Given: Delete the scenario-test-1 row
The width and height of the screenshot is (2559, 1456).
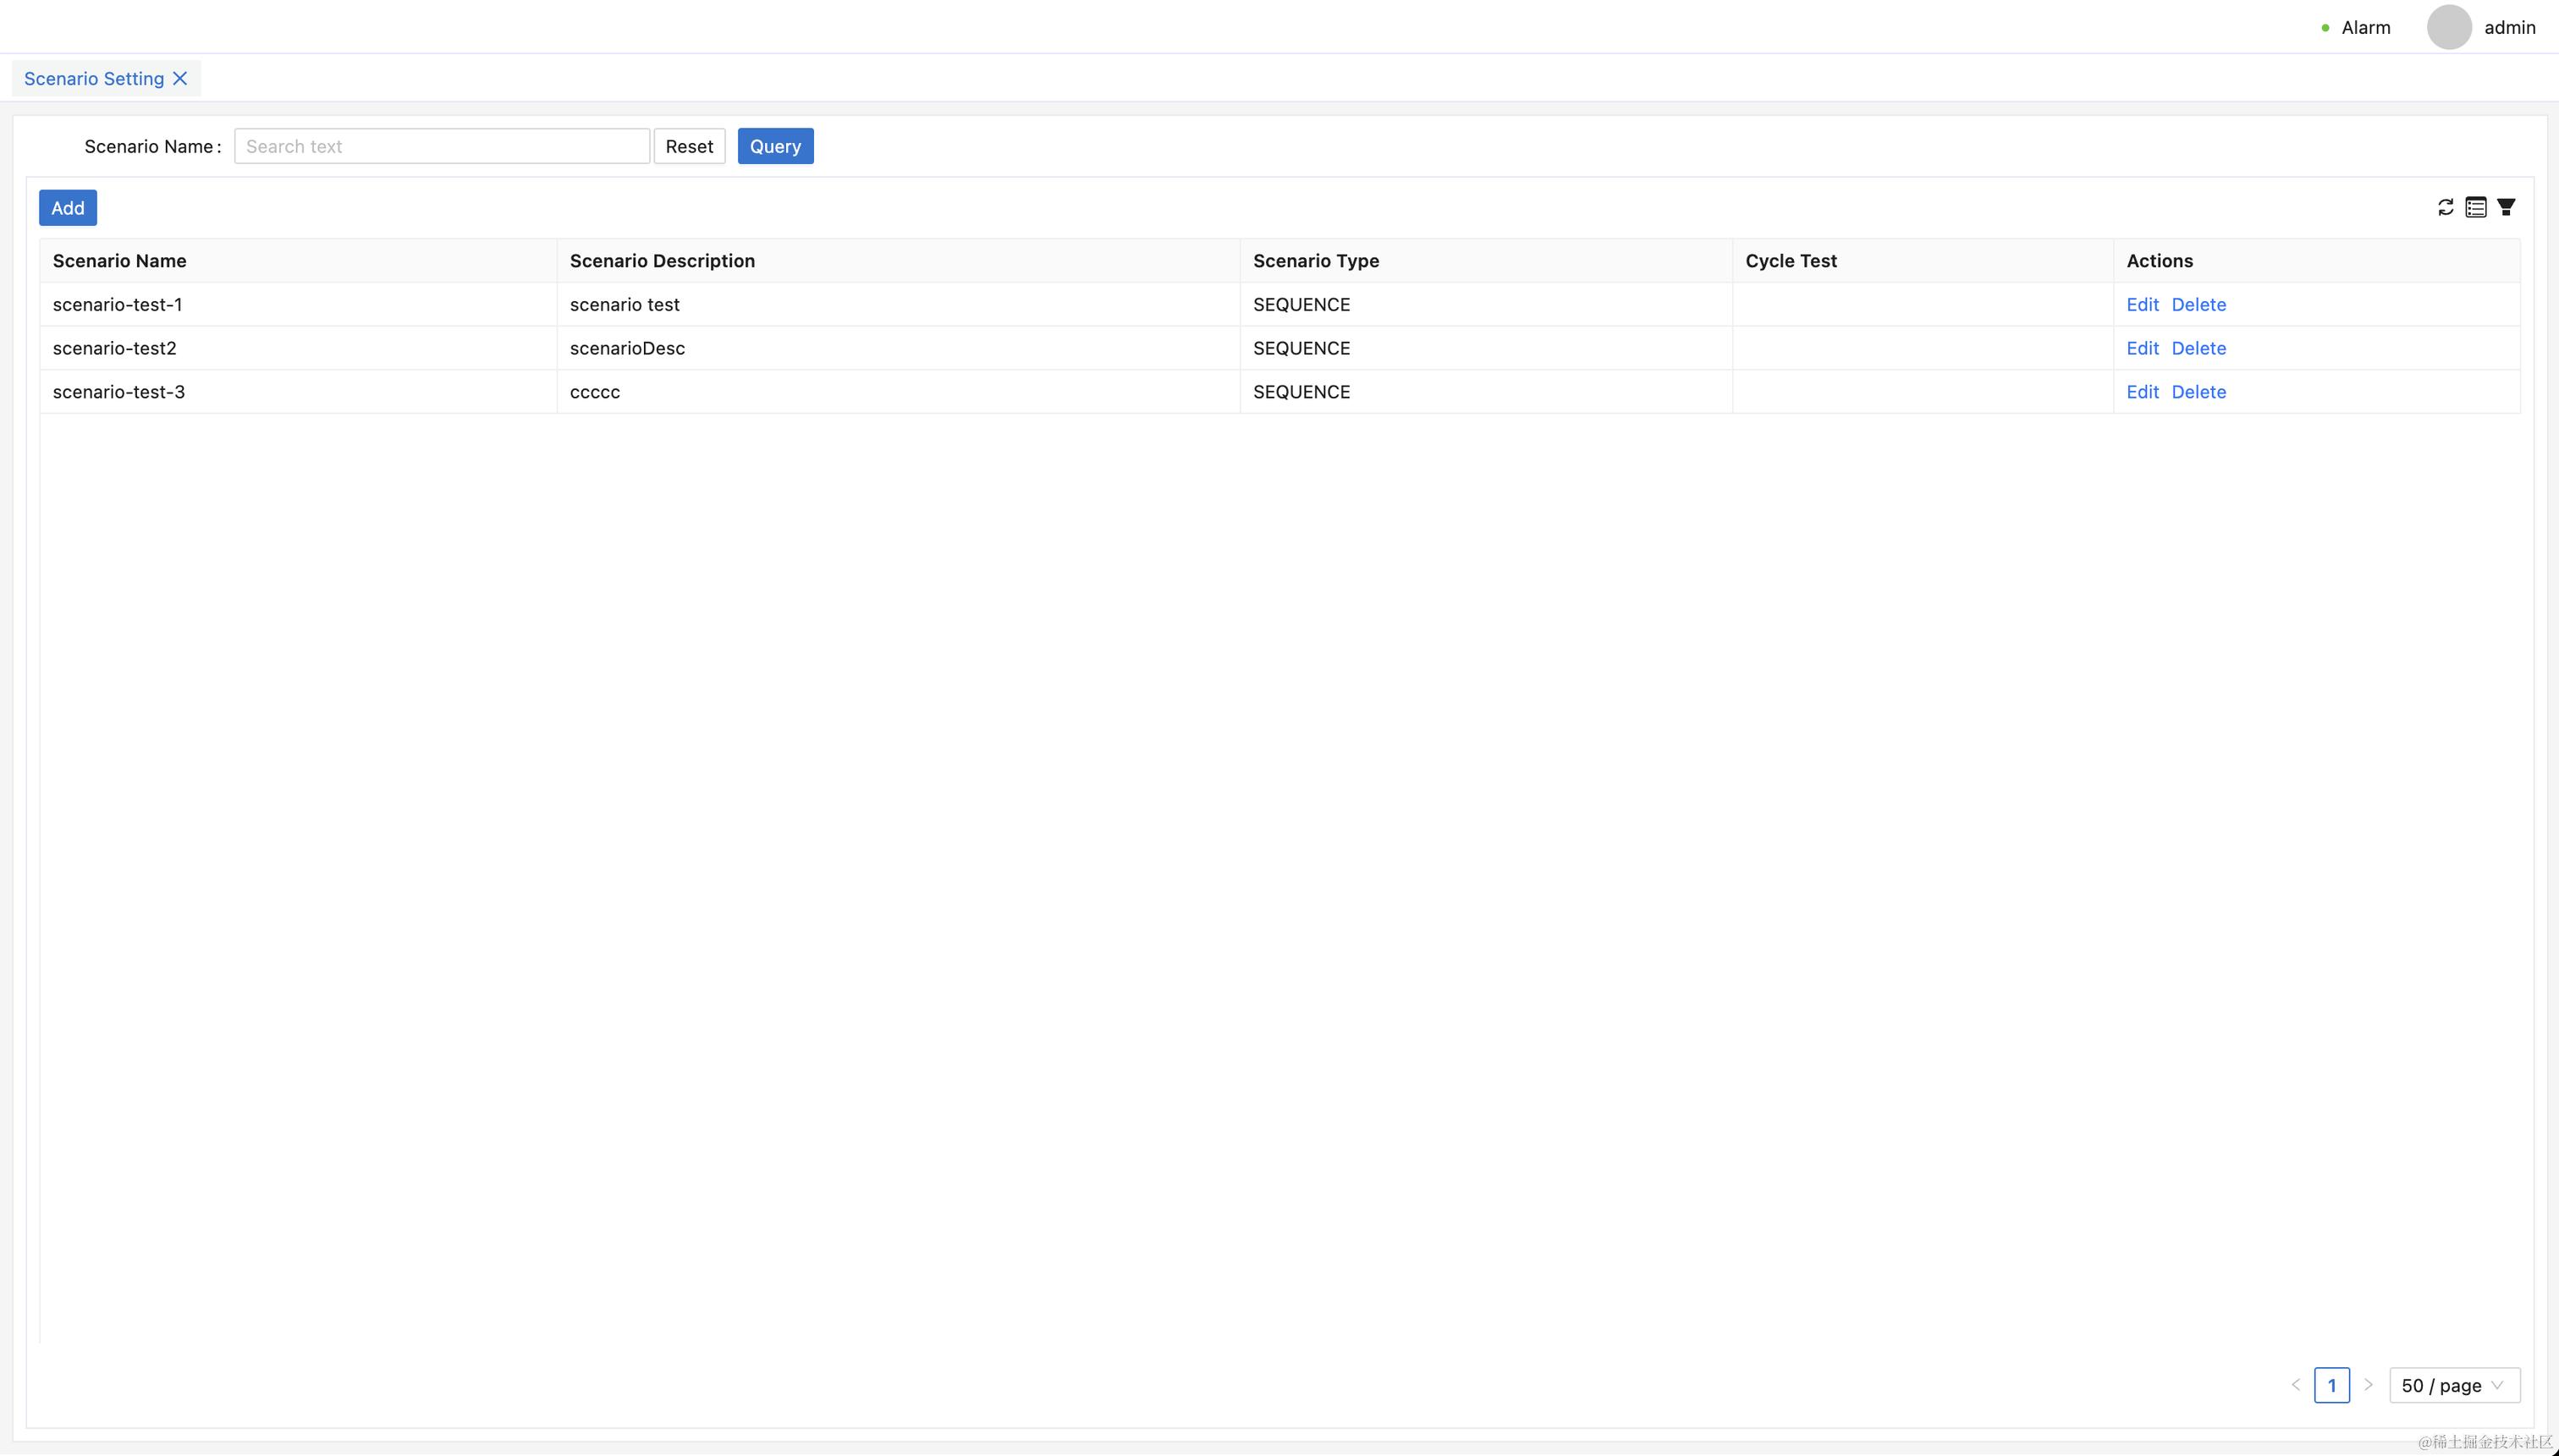Looking at the screenshot, I should click(2198, 304).
